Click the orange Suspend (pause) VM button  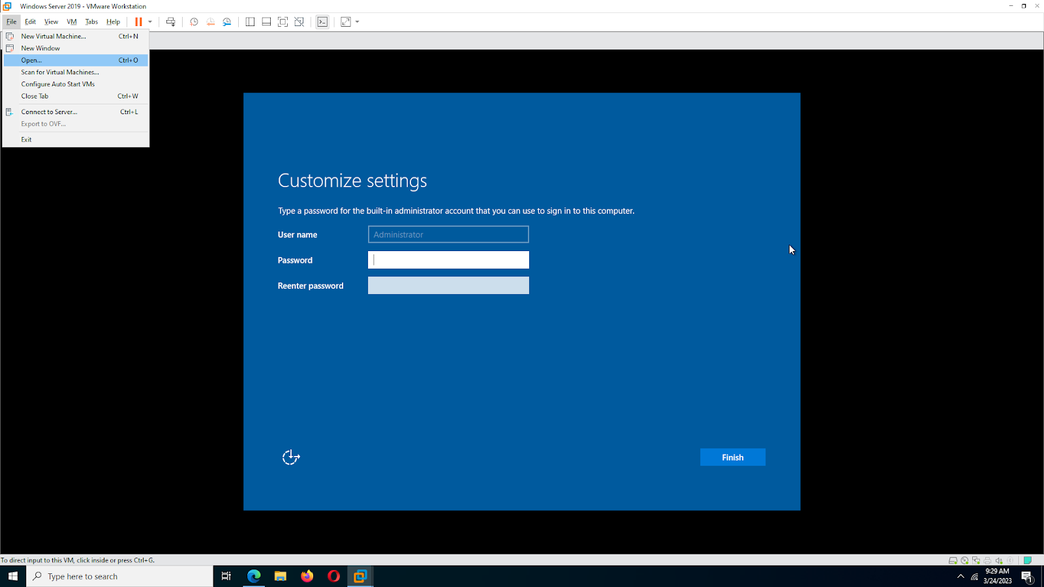point(138,22)
